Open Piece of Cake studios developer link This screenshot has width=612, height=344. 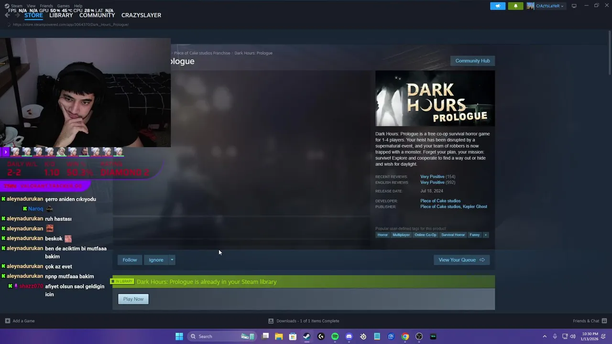[440, 201]
